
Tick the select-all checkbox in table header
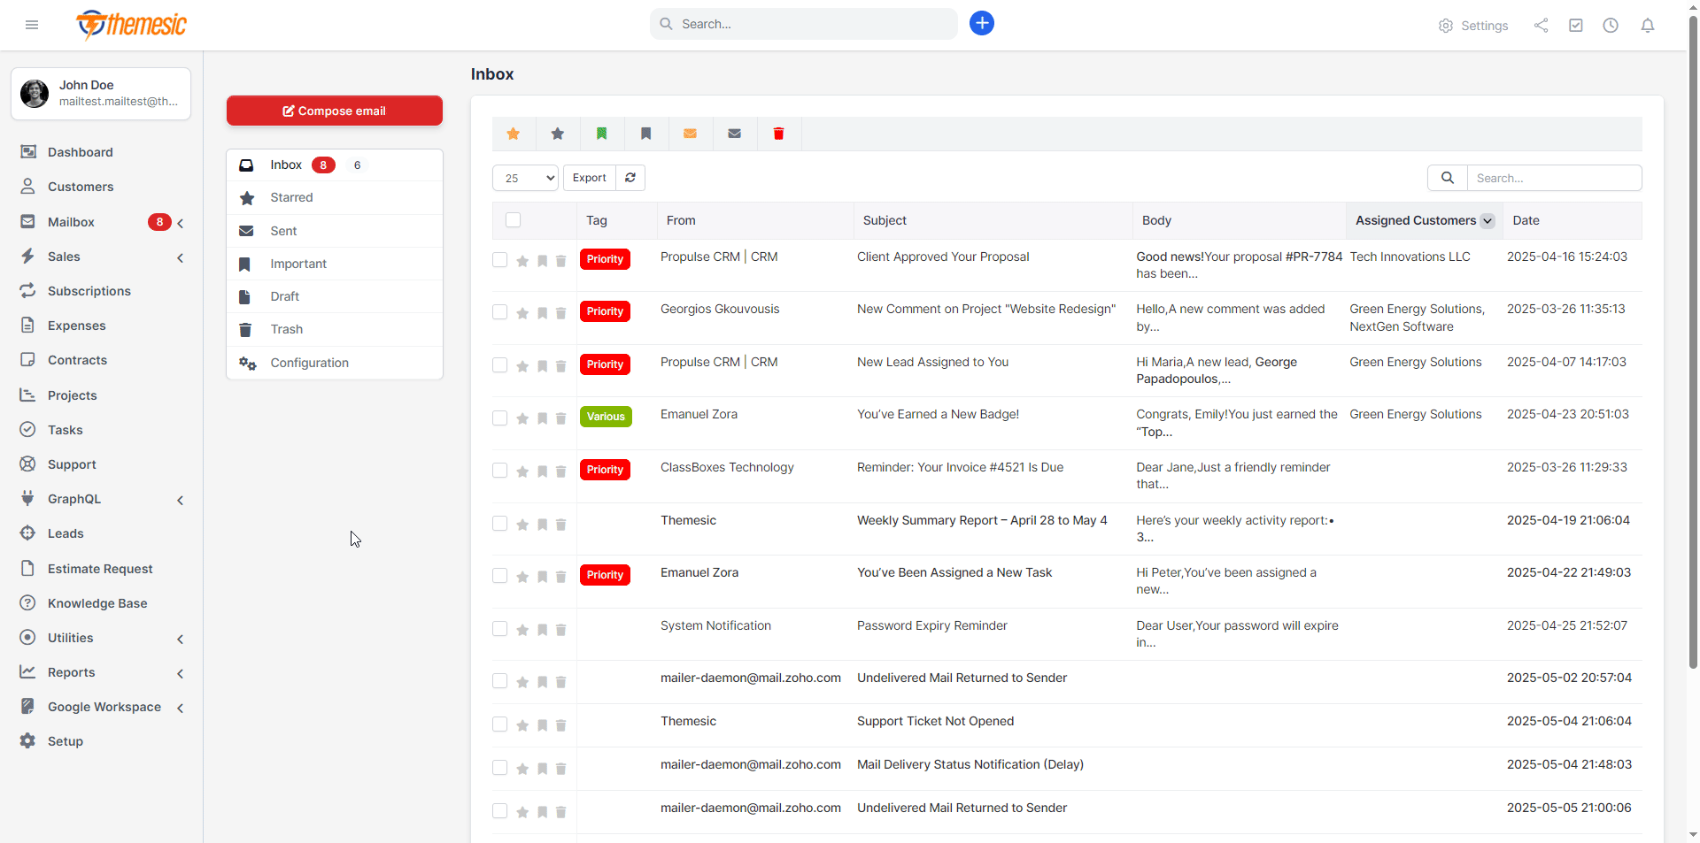coord(514,220)
